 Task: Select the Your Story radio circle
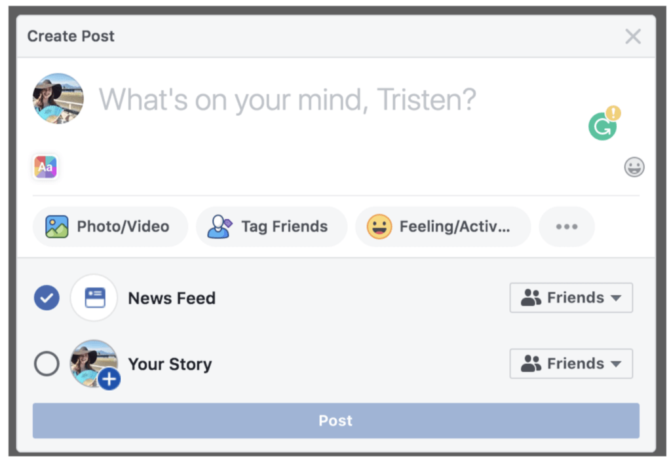click(47, 364)
